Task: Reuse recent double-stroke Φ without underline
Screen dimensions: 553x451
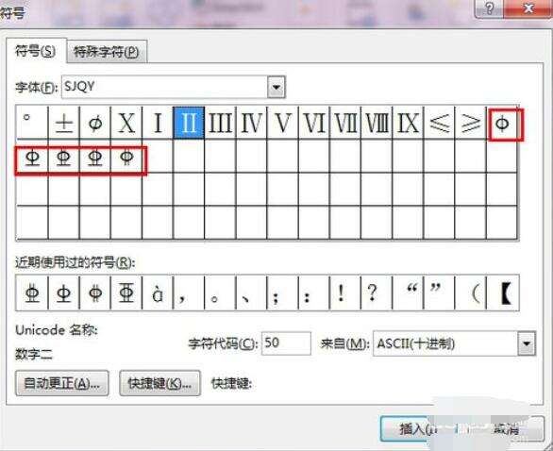Action: [95, 293]
